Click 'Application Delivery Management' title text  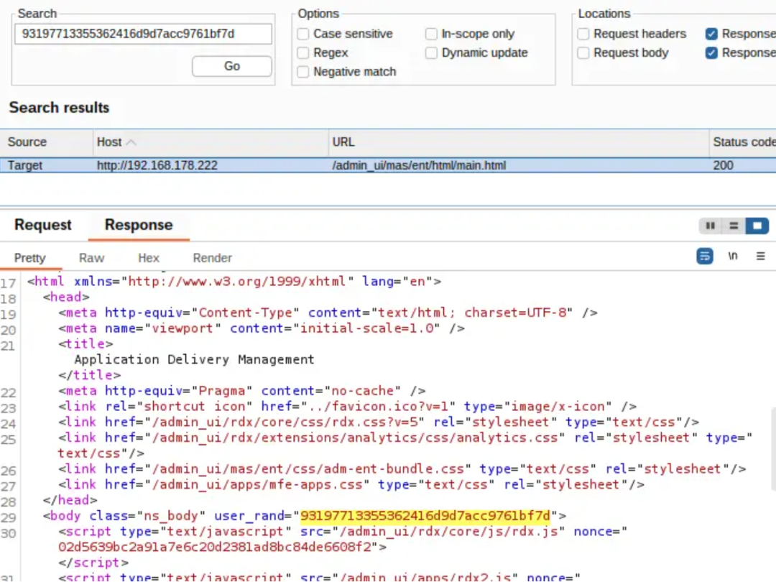(194, 359)
